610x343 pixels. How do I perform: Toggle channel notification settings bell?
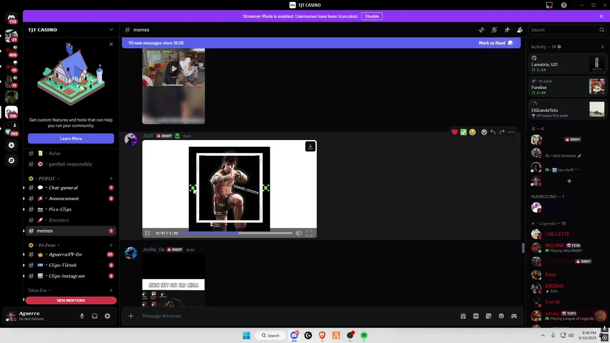[494, 30]
